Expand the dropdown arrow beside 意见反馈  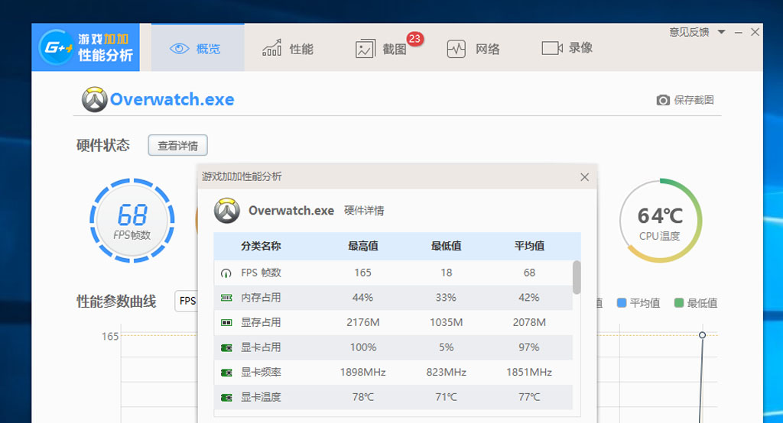tap(721, 32)
